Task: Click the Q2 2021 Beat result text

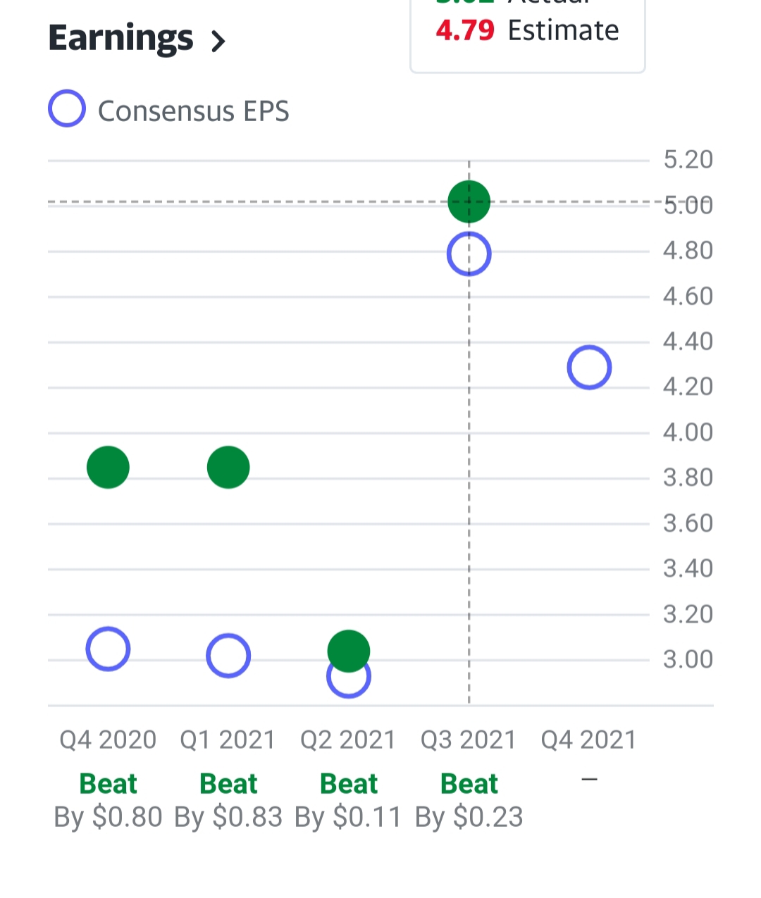Action: click(349, 784)
